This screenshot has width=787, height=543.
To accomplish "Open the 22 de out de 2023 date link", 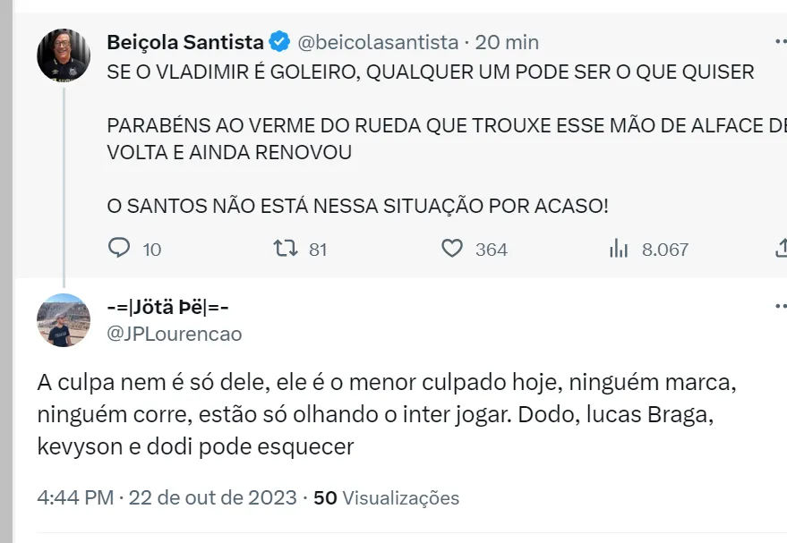I will [x=213, y=497].
